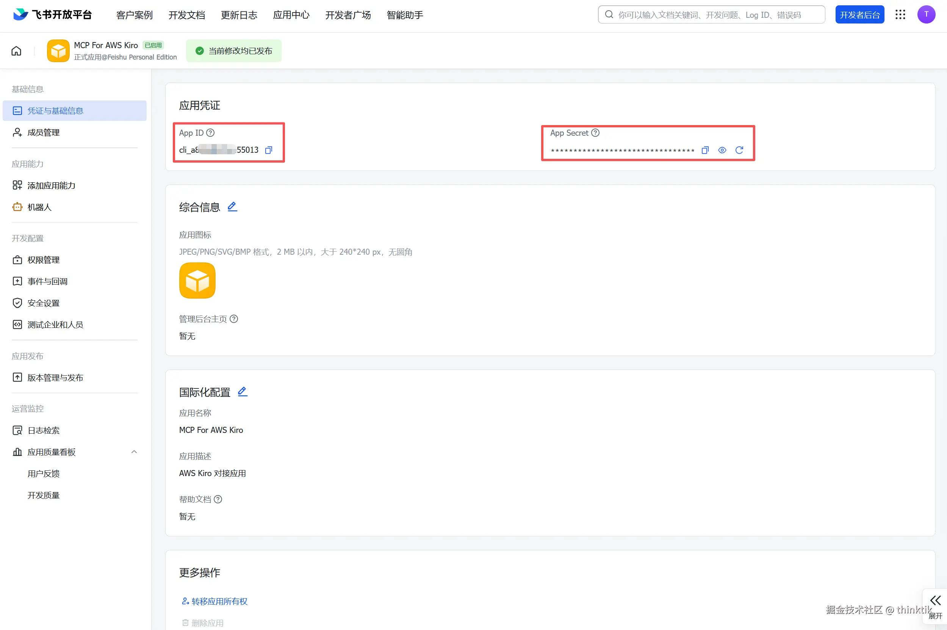Open 权限管理 in sidebar
This screenshot has height=630, width=947.
point(43,260)
